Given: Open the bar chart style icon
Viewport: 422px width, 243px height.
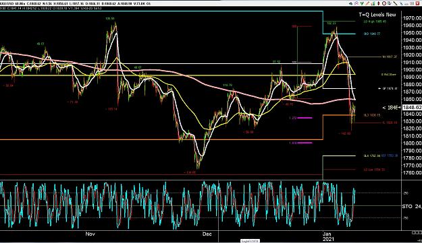Looking at the screenshot, I should click(373, 3).
